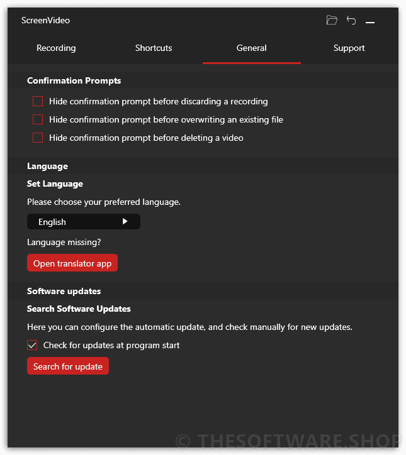Click the back arrow icon
Viewport: 406px width, 455px height.
351,20
